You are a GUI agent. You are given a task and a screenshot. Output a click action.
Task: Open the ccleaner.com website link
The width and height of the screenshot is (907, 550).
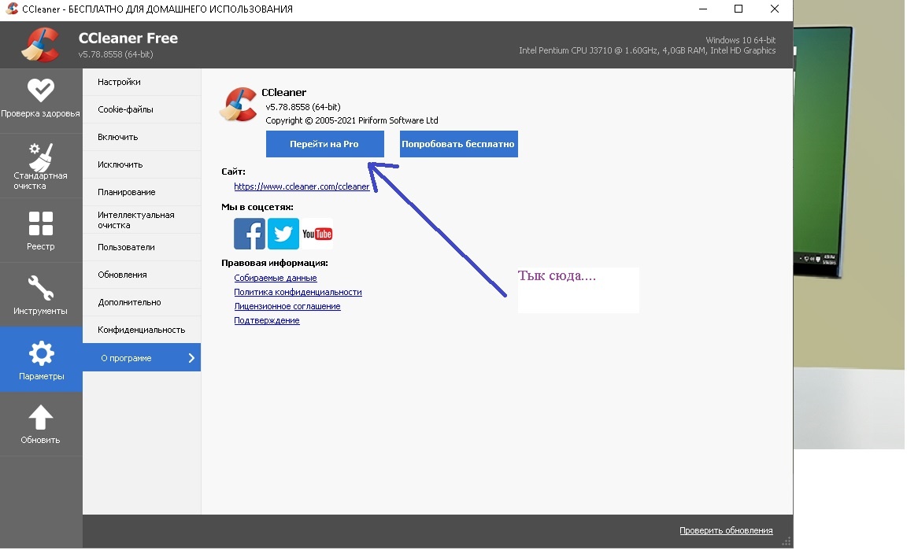302,186
